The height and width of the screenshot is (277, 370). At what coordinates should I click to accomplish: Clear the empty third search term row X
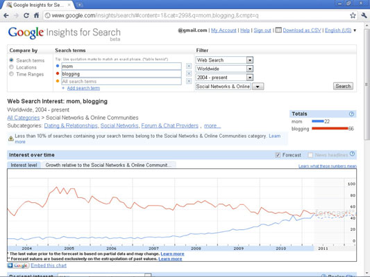[x=189, y=81]
